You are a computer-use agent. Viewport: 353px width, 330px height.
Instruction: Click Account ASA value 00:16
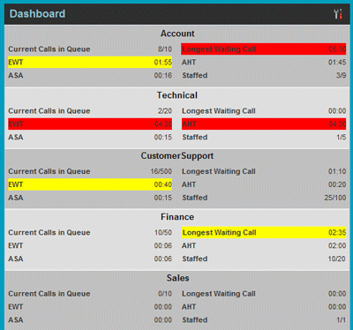point(163,76)
